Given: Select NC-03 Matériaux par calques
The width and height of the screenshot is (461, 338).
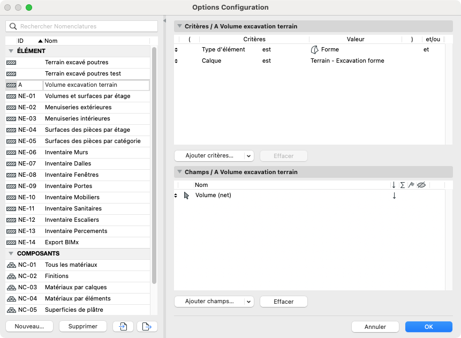Looking at the screenshot, I should coord(78,288).
